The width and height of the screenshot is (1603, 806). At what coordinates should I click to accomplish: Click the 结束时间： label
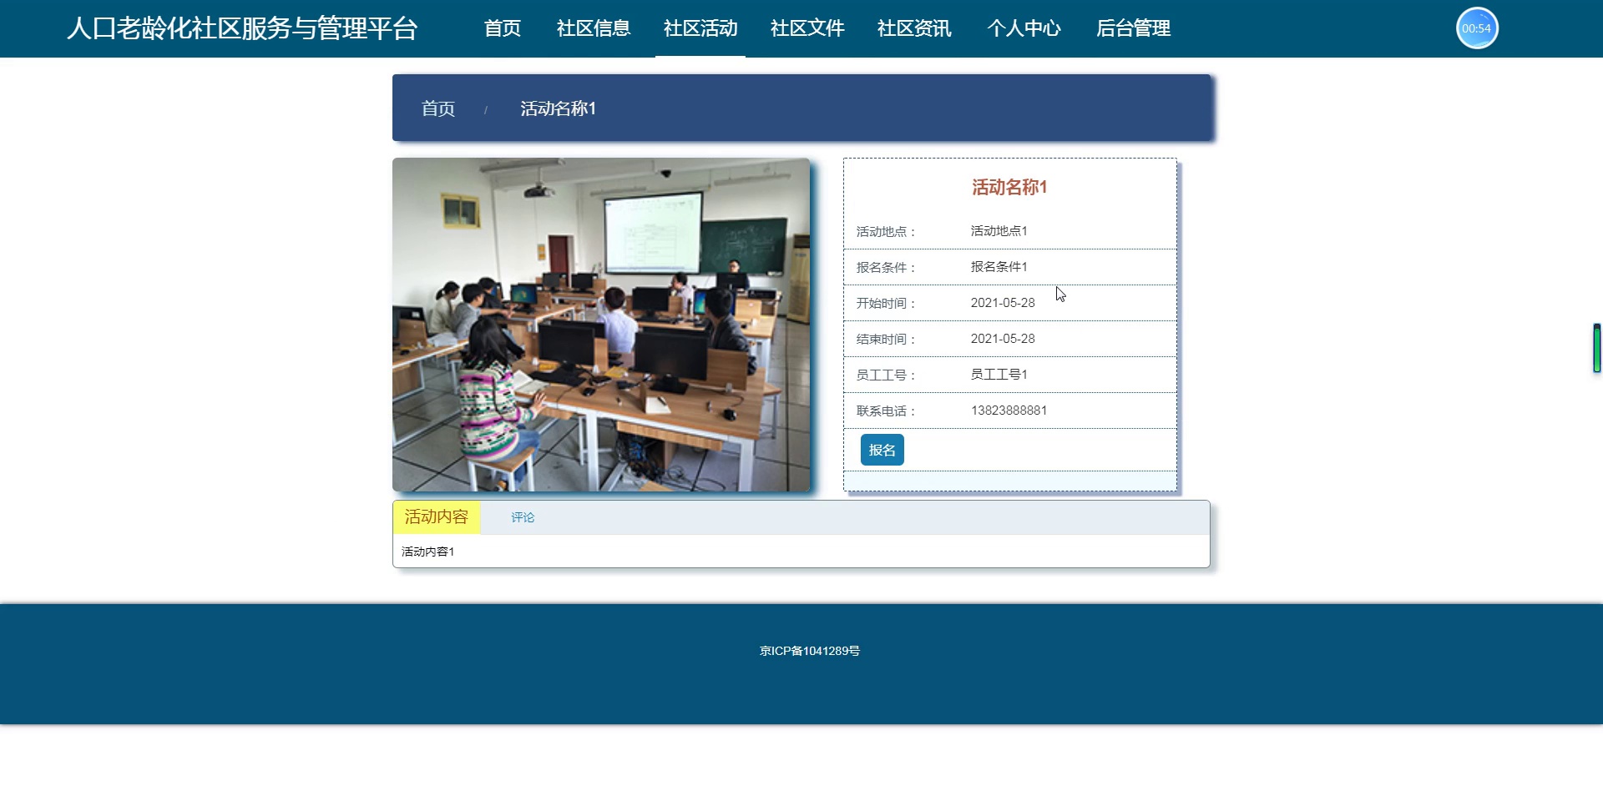click(x=887, y=340)
